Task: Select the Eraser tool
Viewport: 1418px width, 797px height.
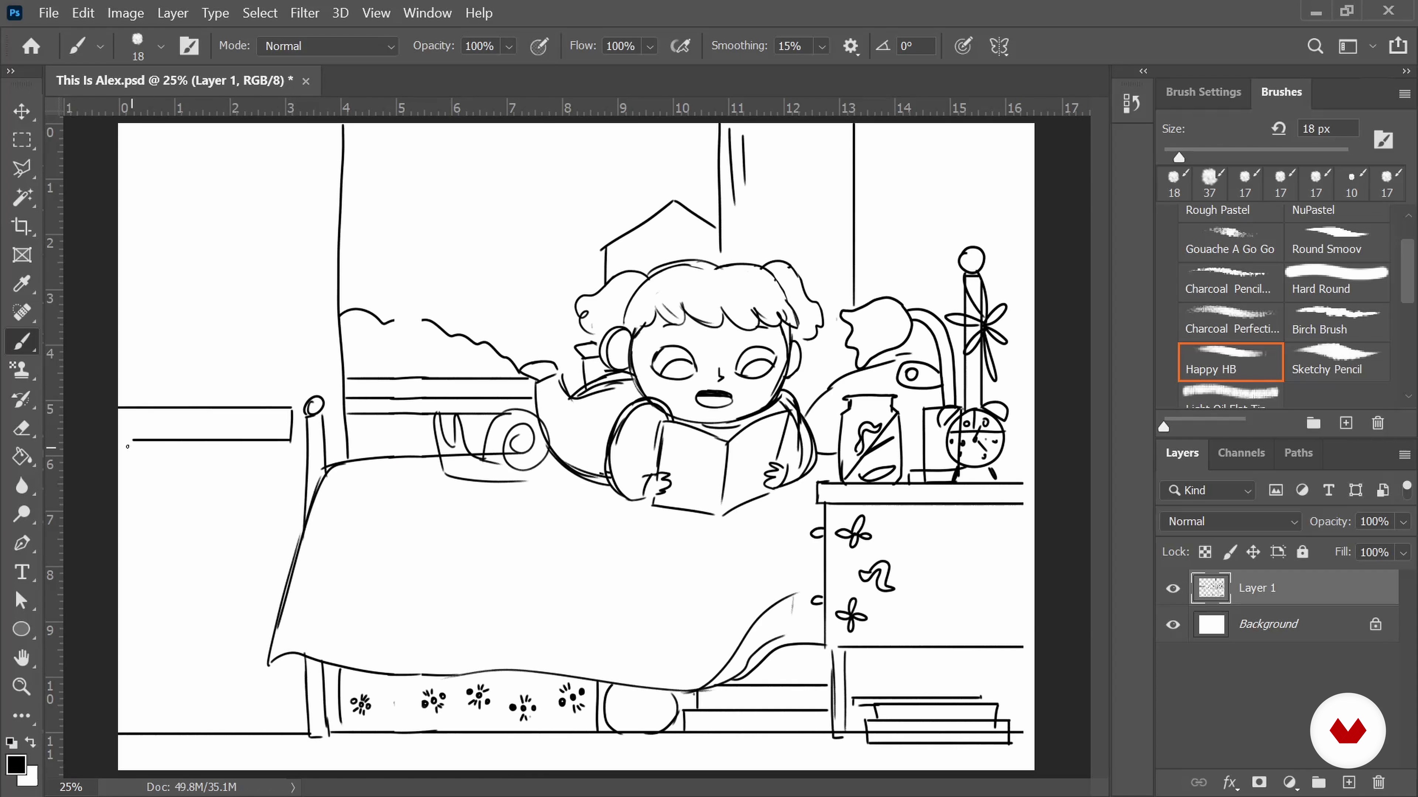Action: tap(21, 428)
